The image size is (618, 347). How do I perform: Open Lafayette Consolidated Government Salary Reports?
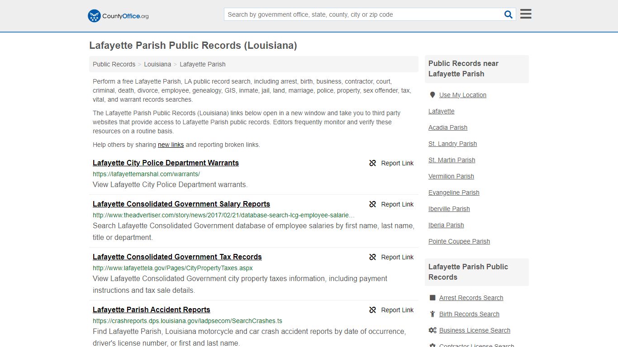tap(181, 204)
